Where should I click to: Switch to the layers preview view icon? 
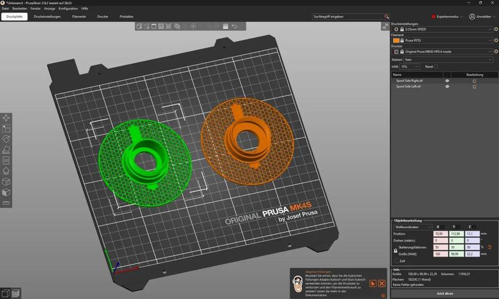[16, 293]
